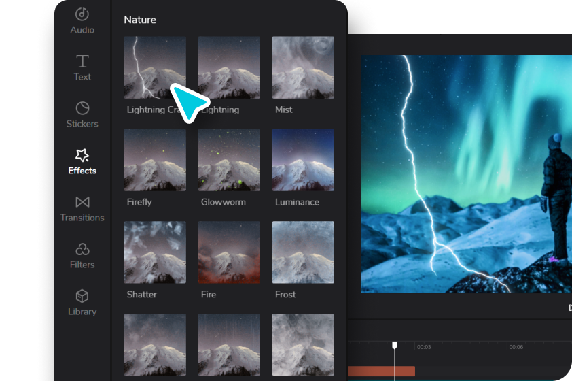This screenshot has height=381, width=572.
Task: Click the Lightning effect label
Action: [221, 110]
